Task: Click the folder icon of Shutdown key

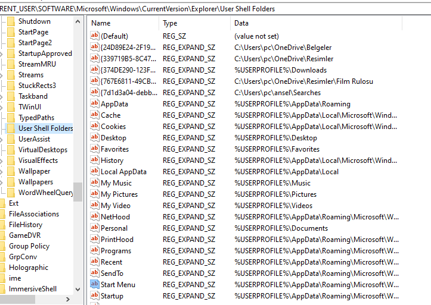Action: pos(11,21)
